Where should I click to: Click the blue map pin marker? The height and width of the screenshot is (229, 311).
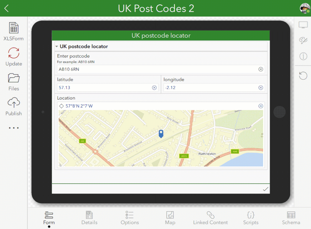tap(161, 134)
